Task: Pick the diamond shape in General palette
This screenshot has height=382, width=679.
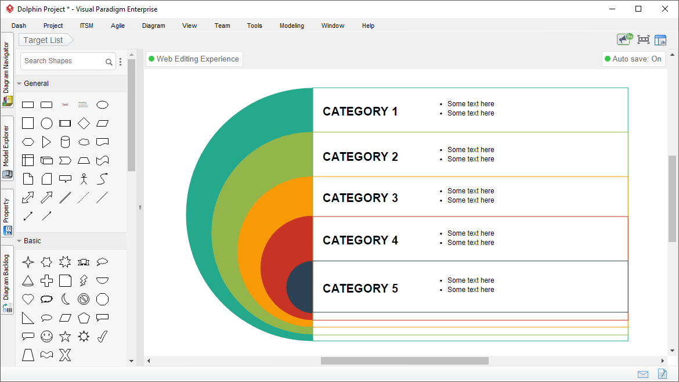Action: pyautogui.click(x=84, y=124)
